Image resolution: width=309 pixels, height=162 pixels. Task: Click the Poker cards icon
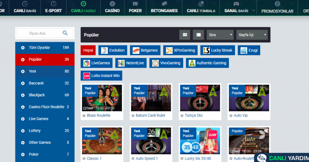pyautogui.click(x=135, y=4)
